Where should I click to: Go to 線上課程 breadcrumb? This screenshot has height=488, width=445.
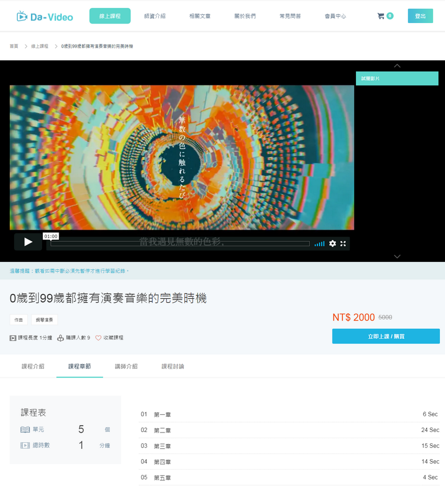tap(39, 46)
